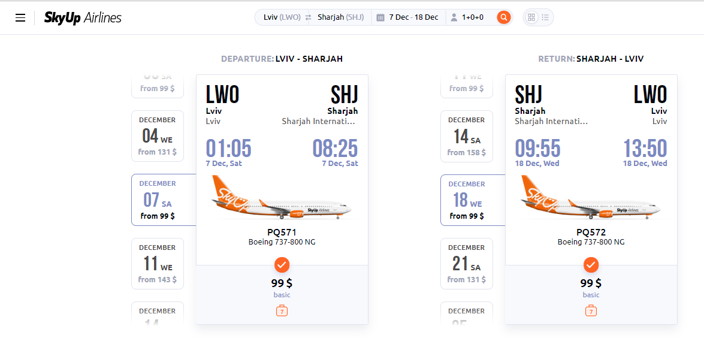Open the hamburger menu
Viewport: 704px width, 338px height.
(20, 18)
